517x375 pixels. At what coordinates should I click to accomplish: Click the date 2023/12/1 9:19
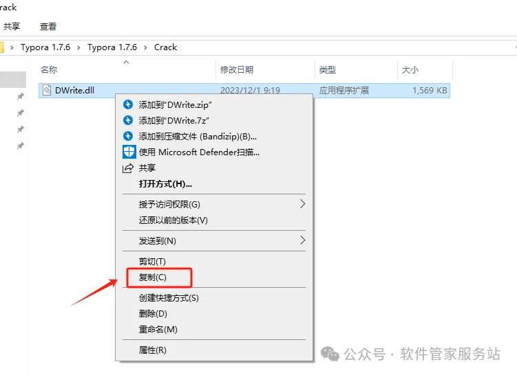[x=250, y=91]
